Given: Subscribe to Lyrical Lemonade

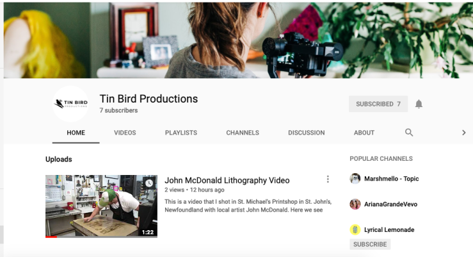Looking at the screenshot, I should pos(370,244).
